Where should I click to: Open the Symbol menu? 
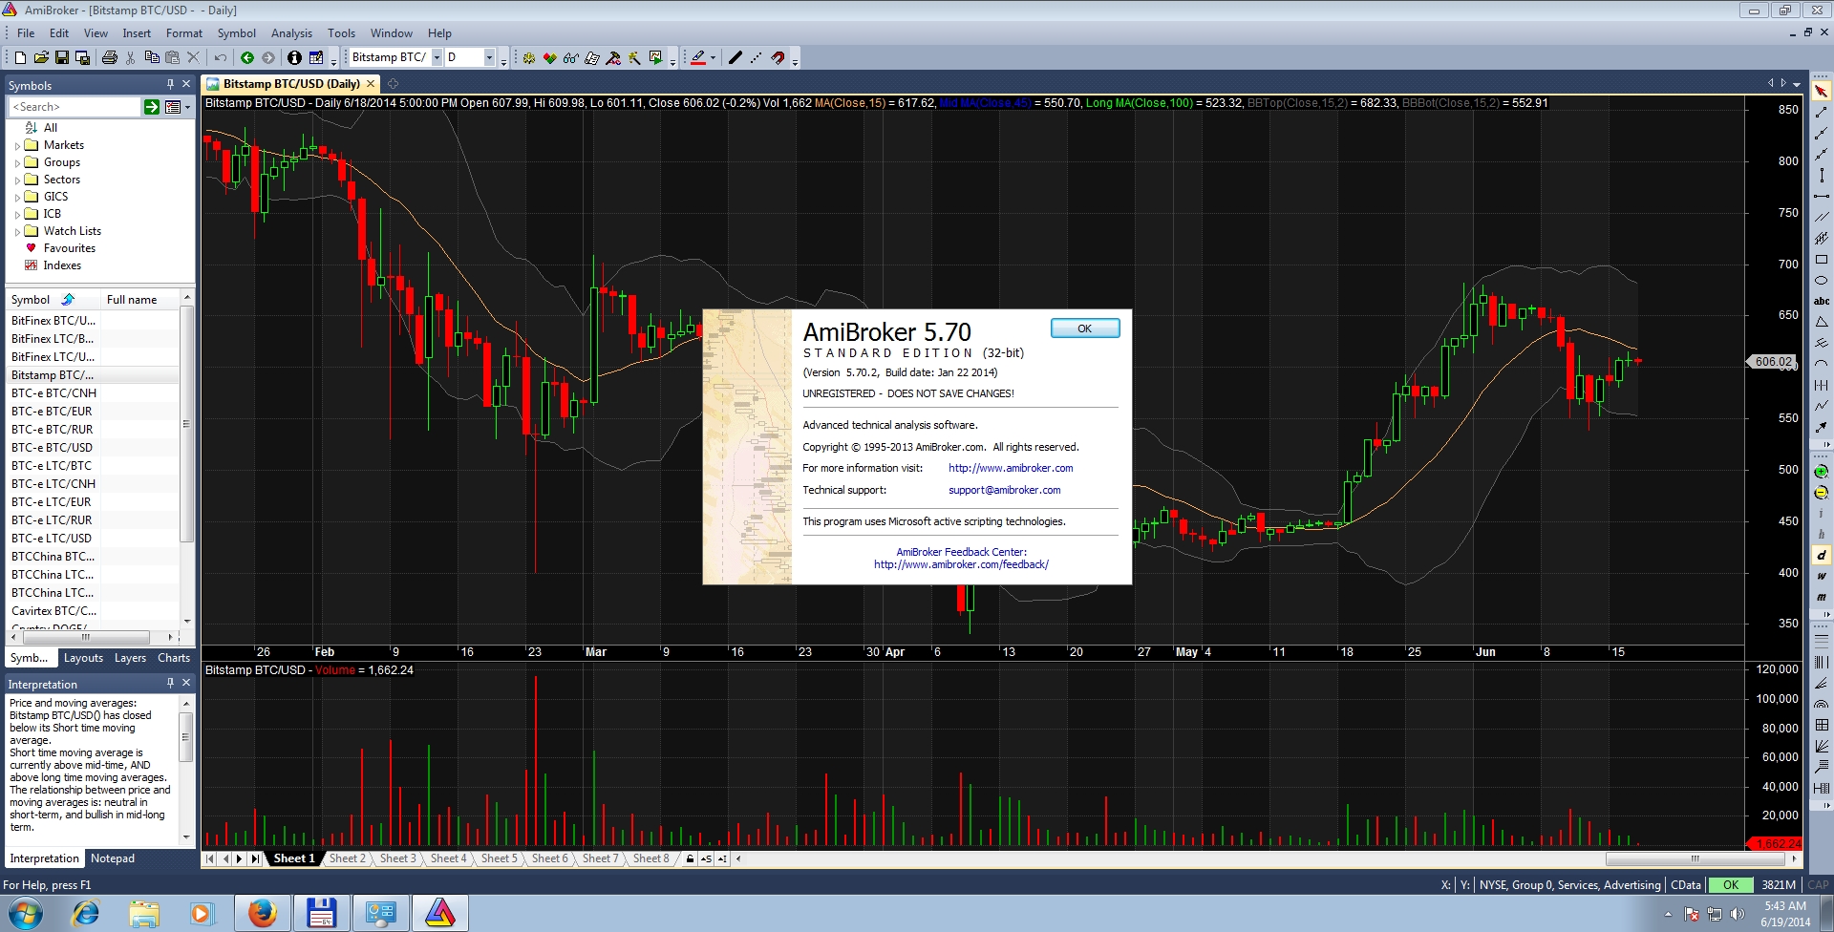click(x=236, y=33)
